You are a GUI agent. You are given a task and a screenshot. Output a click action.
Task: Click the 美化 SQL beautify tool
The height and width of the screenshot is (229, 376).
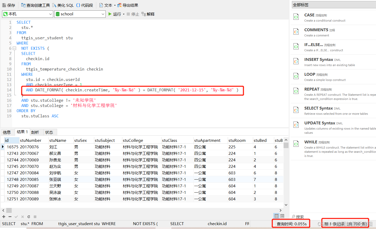click(63, 5)
